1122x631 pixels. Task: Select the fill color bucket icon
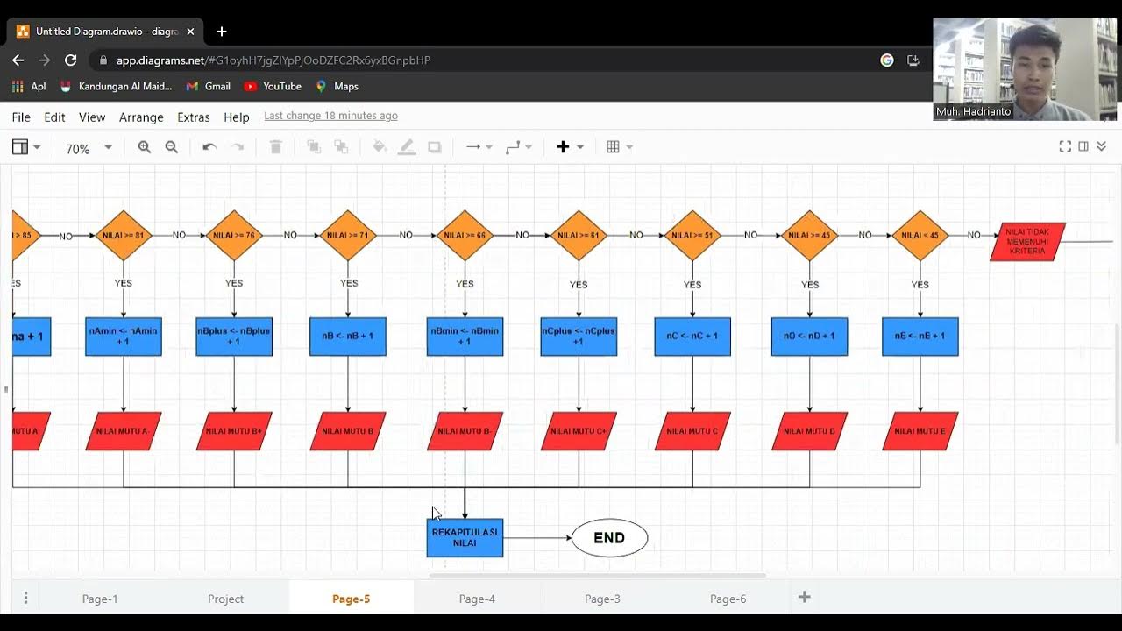click(x=380, y=147)
